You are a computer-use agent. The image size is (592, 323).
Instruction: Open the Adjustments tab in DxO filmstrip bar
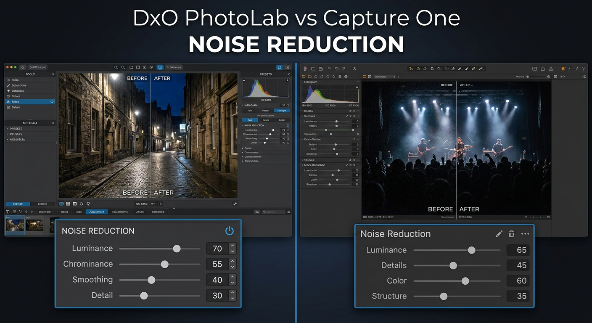(120, 212)
